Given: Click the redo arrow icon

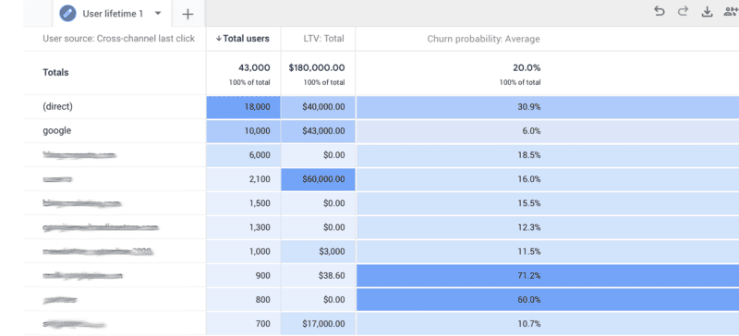Looking at the screenshot, I should pyautogui.click(x=683, y=12).
